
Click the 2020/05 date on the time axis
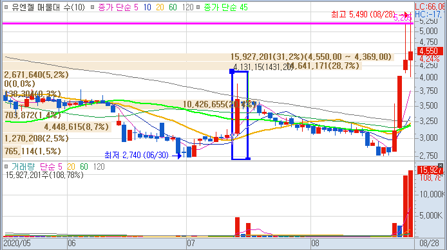tap(17, 244)
